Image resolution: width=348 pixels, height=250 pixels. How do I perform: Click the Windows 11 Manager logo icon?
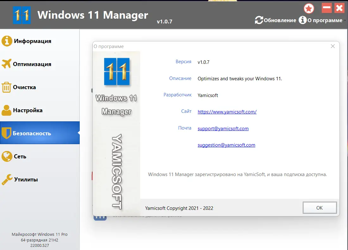pos(22,15)
